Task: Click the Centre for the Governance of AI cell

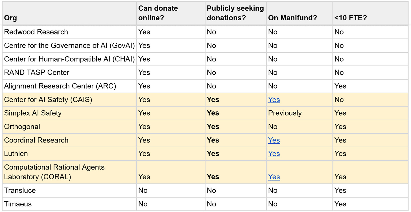Action: click(x=69, y=46)
